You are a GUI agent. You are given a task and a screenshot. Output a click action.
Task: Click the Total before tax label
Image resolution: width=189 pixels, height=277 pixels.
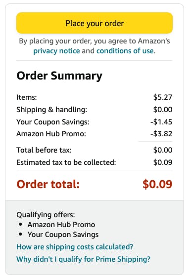[44, 150]
